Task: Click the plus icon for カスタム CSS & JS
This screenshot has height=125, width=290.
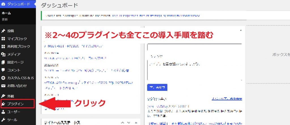Action: click(3, 78)
